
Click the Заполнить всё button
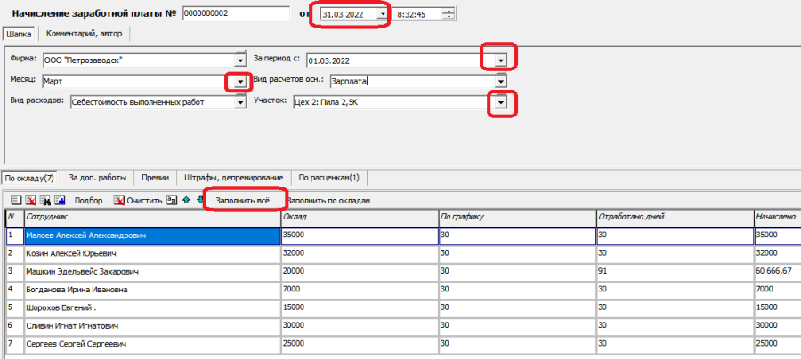click(243, 201)
